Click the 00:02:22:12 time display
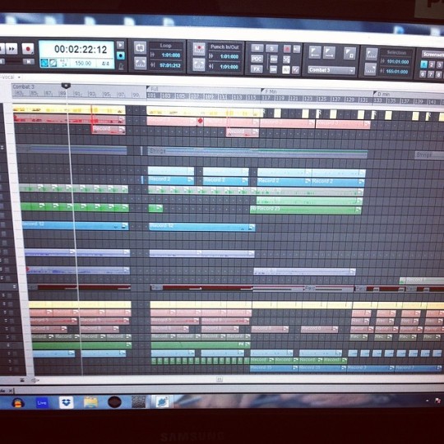 (x=81, y=49)
